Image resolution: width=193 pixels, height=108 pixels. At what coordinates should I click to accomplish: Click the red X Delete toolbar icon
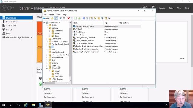tap(68, 18)
